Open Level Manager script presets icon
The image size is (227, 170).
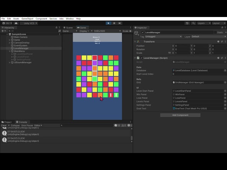222,58
